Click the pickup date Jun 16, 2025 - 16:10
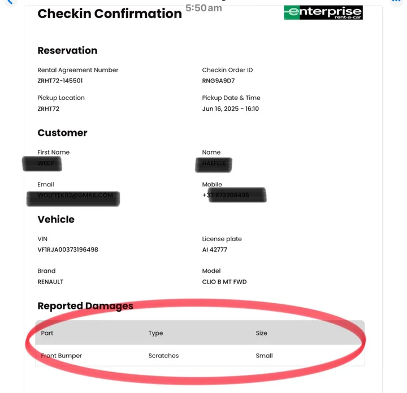 (230, 108)
